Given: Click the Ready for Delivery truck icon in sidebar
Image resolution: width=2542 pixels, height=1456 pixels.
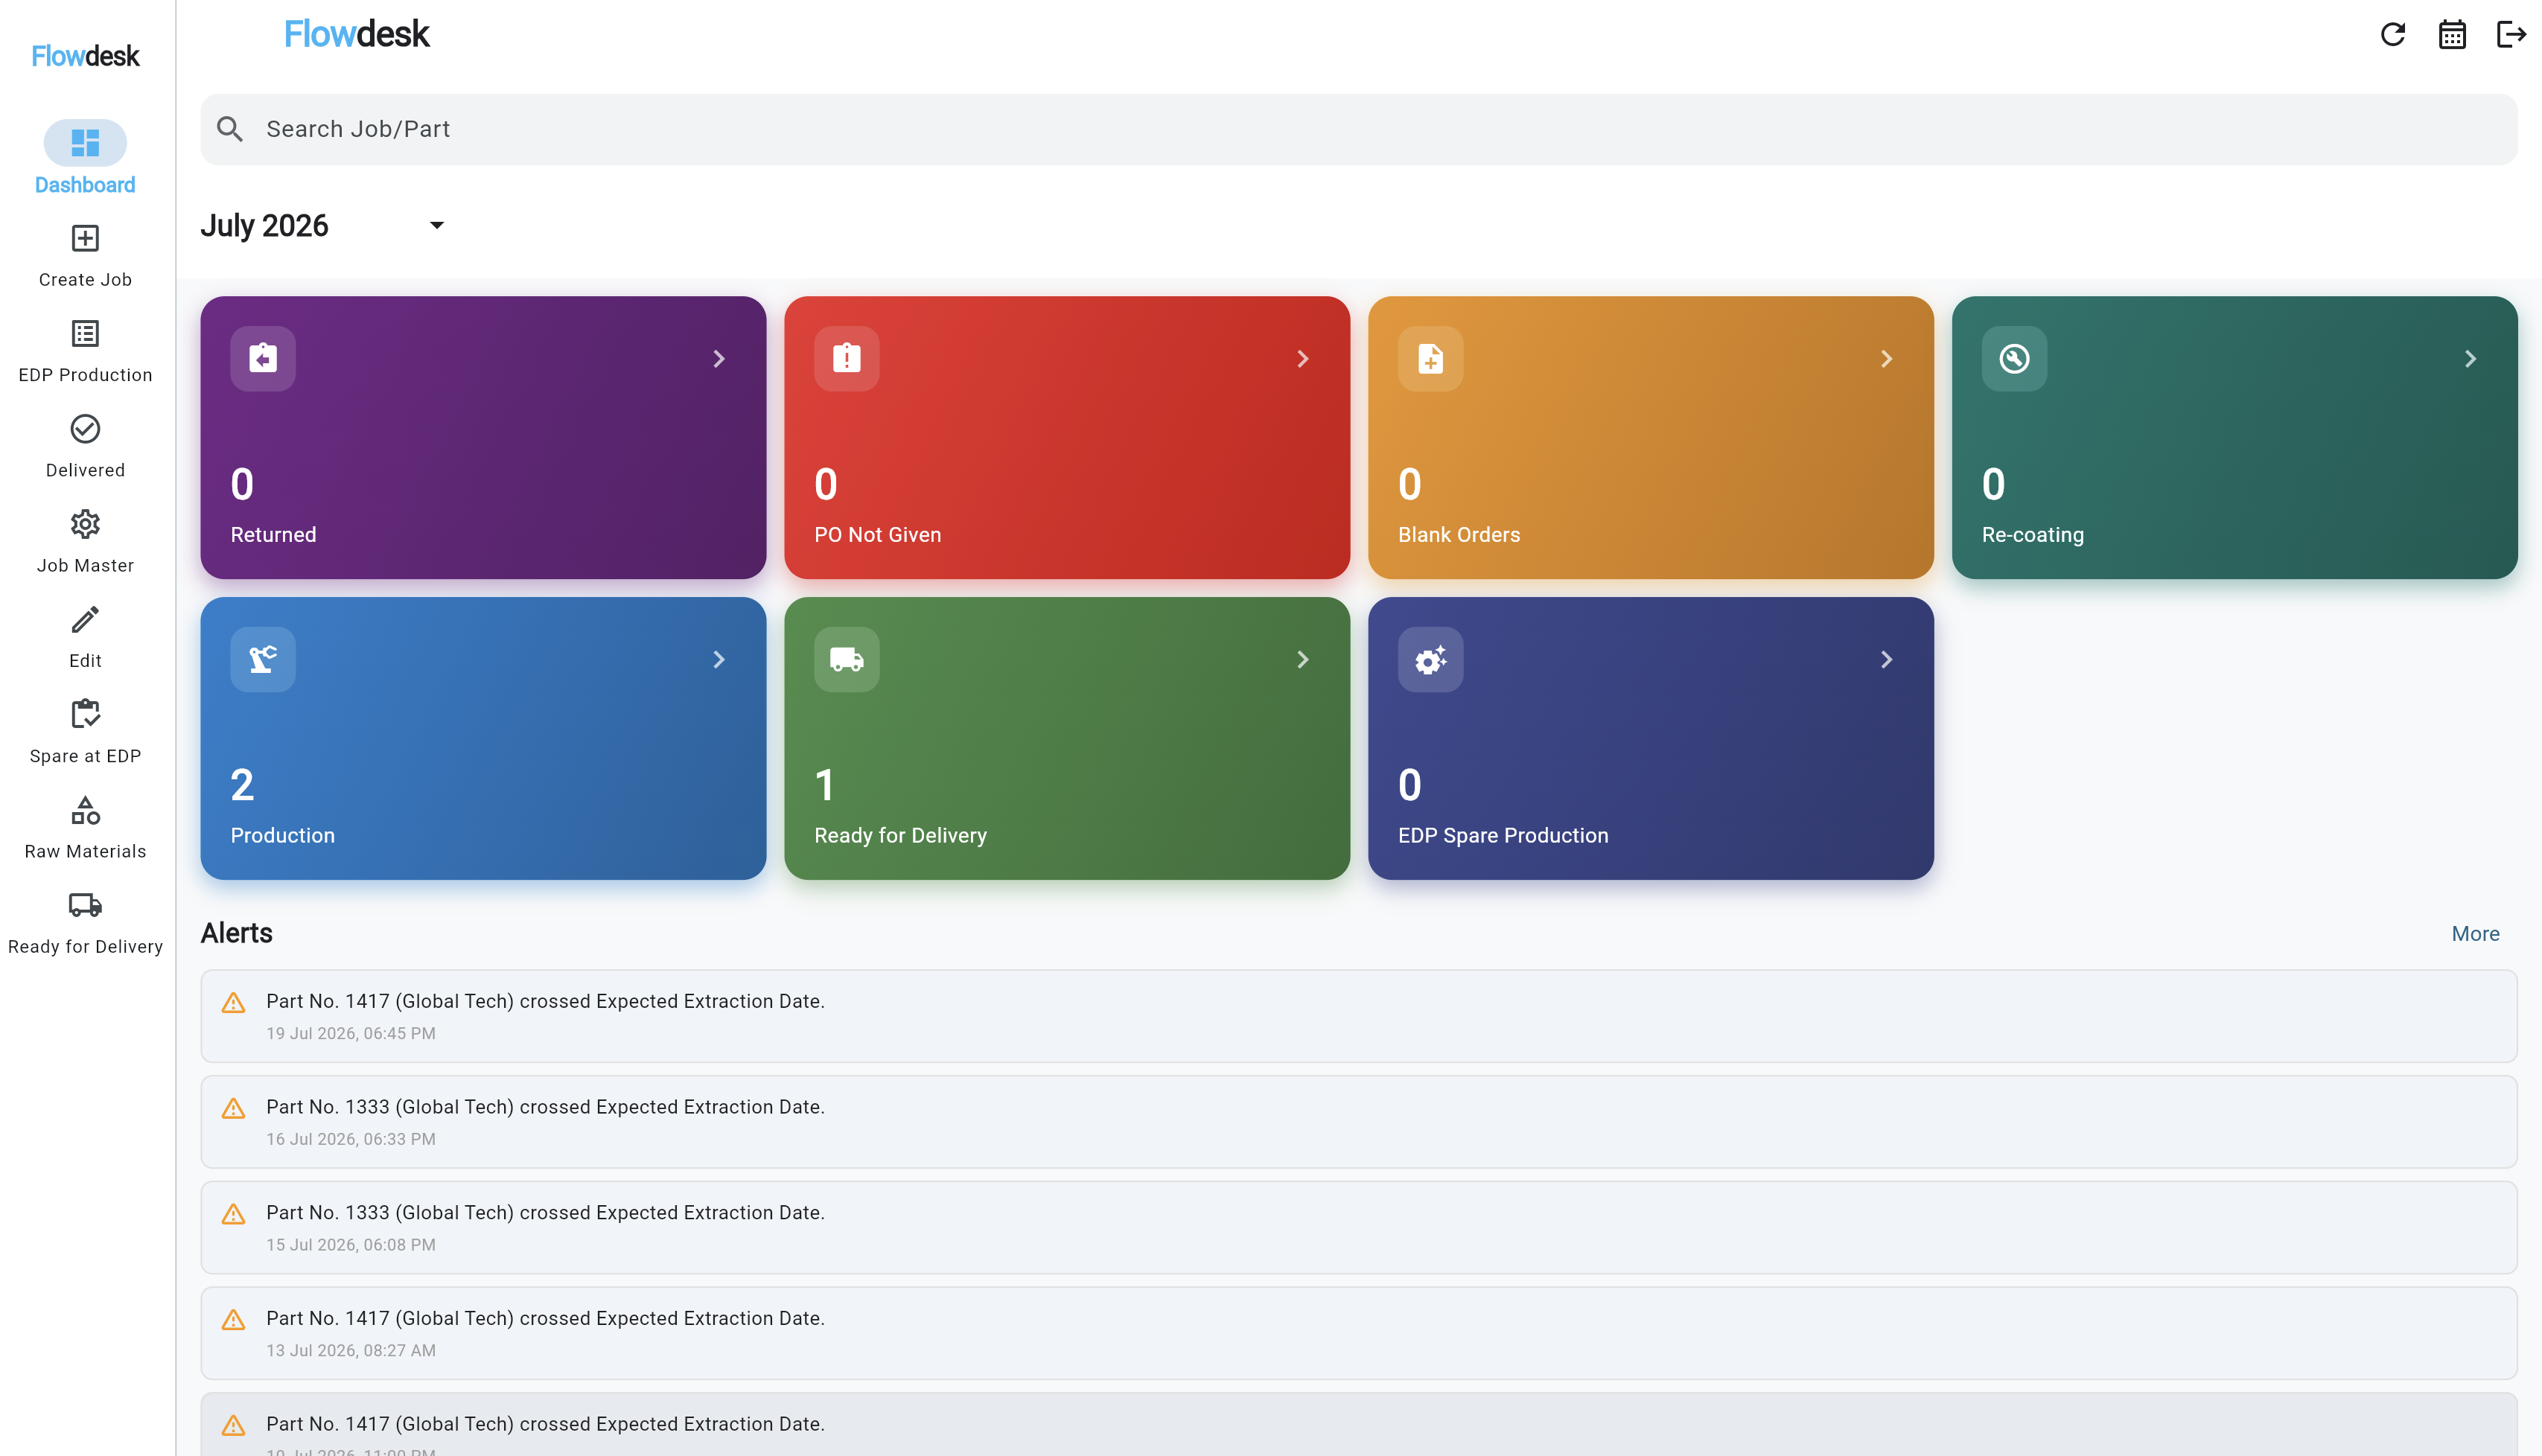Looking at the screenshot, I should pos(85,905).
